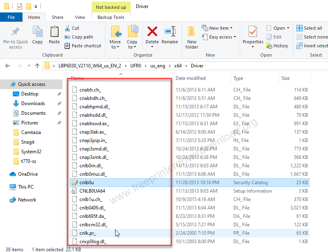Click x64 in the address breadcrumb

point(178,66)
